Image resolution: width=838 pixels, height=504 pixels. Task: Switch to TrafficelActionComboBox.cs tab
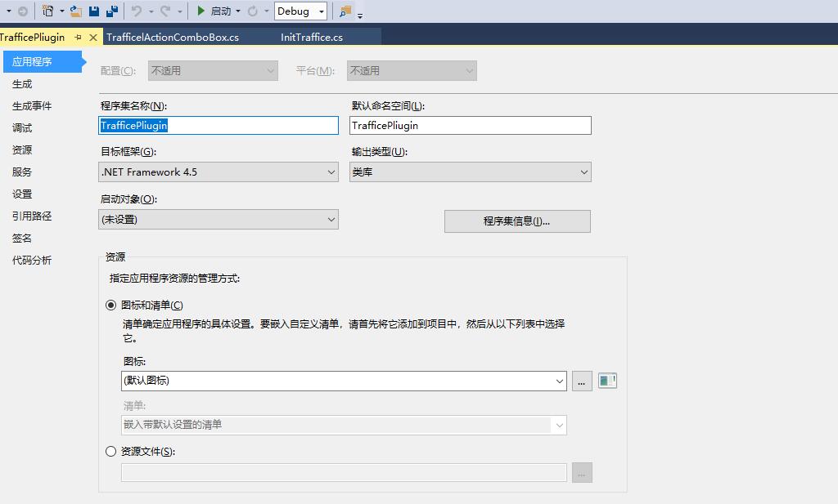[173, 38]
